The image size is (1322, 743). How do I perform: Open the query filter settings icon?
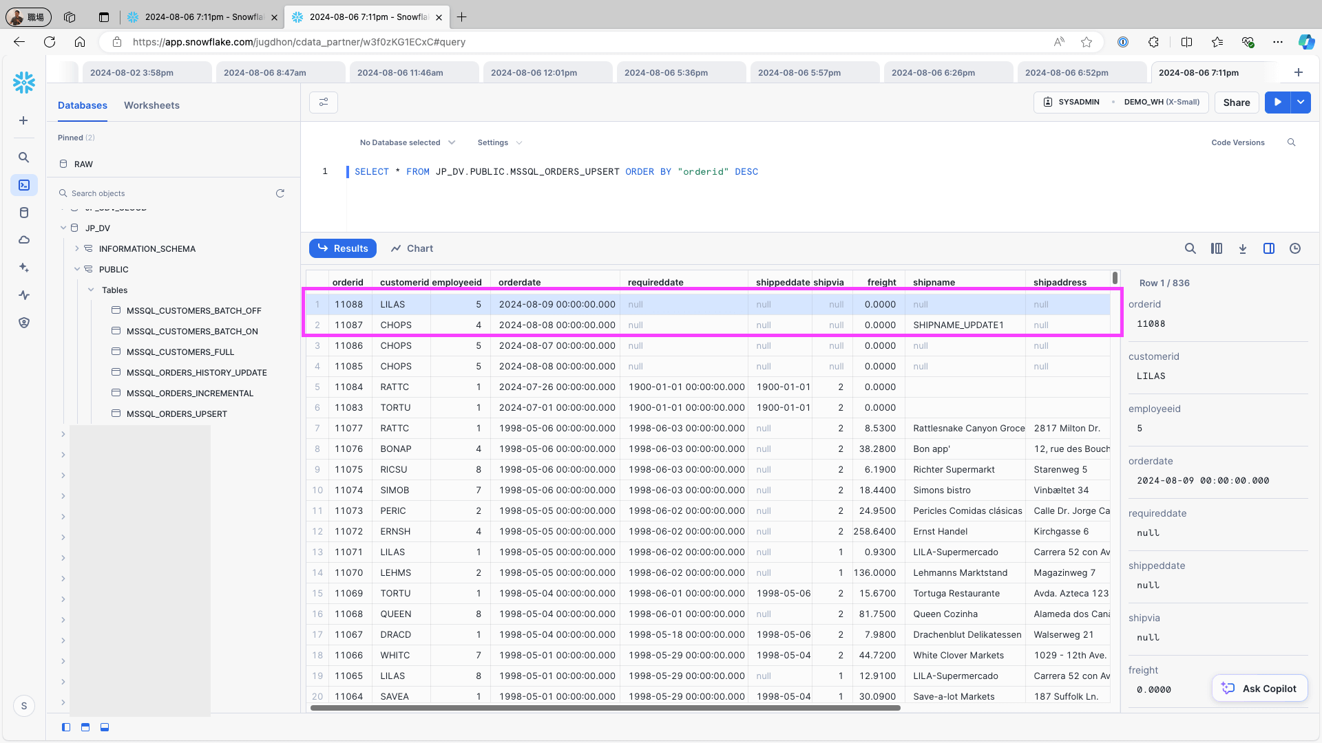324,103
